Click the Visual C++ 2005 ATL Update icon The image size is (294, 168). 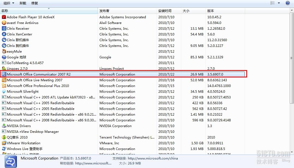4,97
